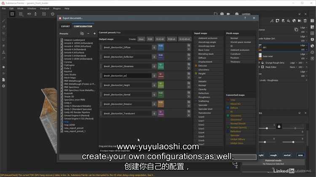This screenshot has width=316, height=177.
Task: Select Thickness in Mesh maps list
Action: pyautogui.click(x=235, y=62)
